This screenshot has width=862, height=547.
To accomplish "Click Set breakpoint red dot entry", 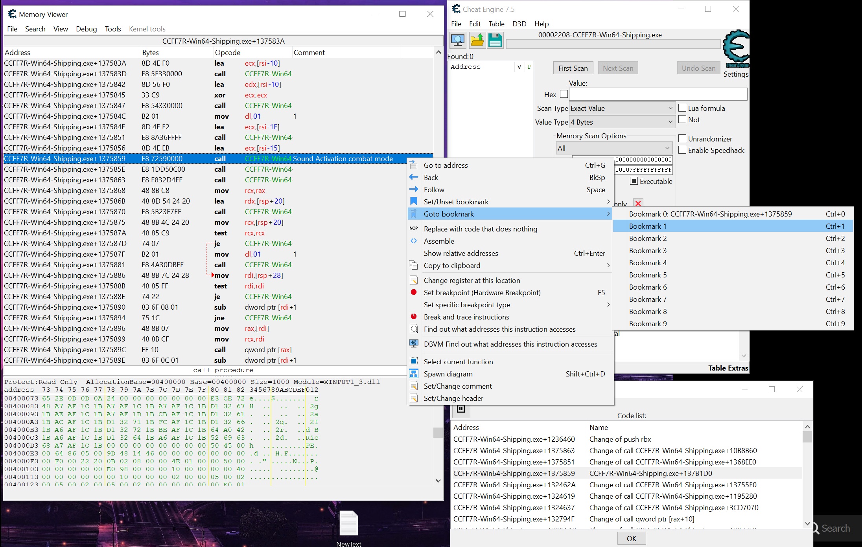I will click(482, 293).
